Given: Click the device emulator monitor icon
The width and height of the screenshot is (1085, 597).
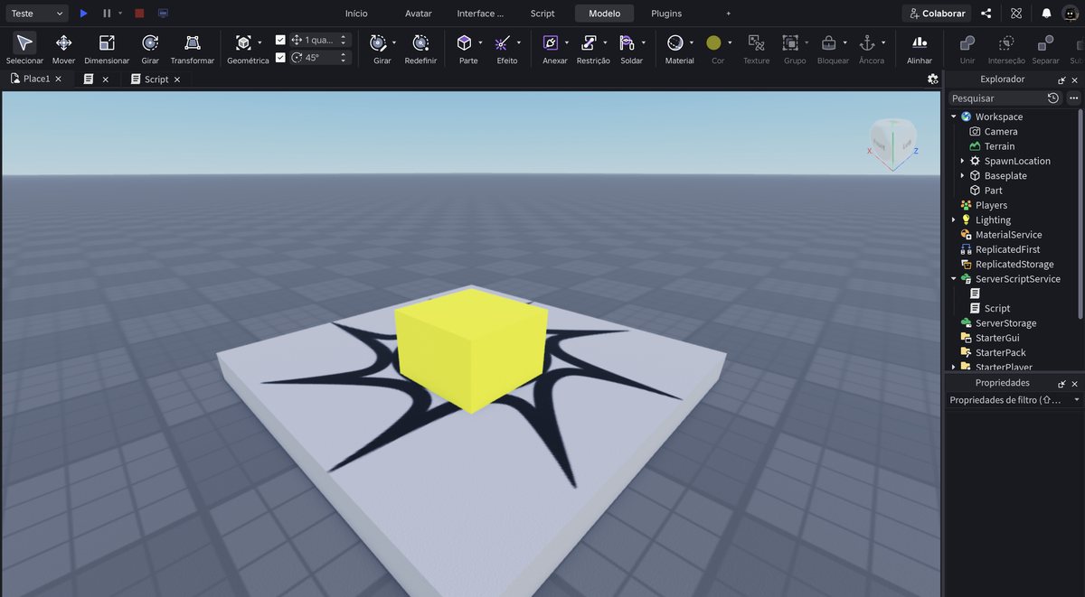Looking at the screenshot, I should pos(163,14).
